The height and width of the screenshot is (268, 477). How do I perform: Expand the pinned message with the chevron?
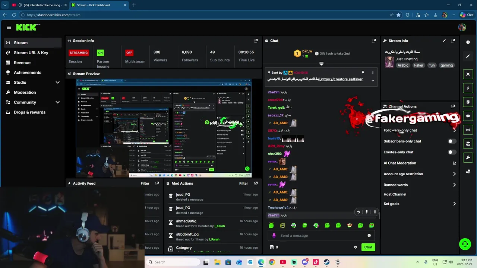[373, 80]
